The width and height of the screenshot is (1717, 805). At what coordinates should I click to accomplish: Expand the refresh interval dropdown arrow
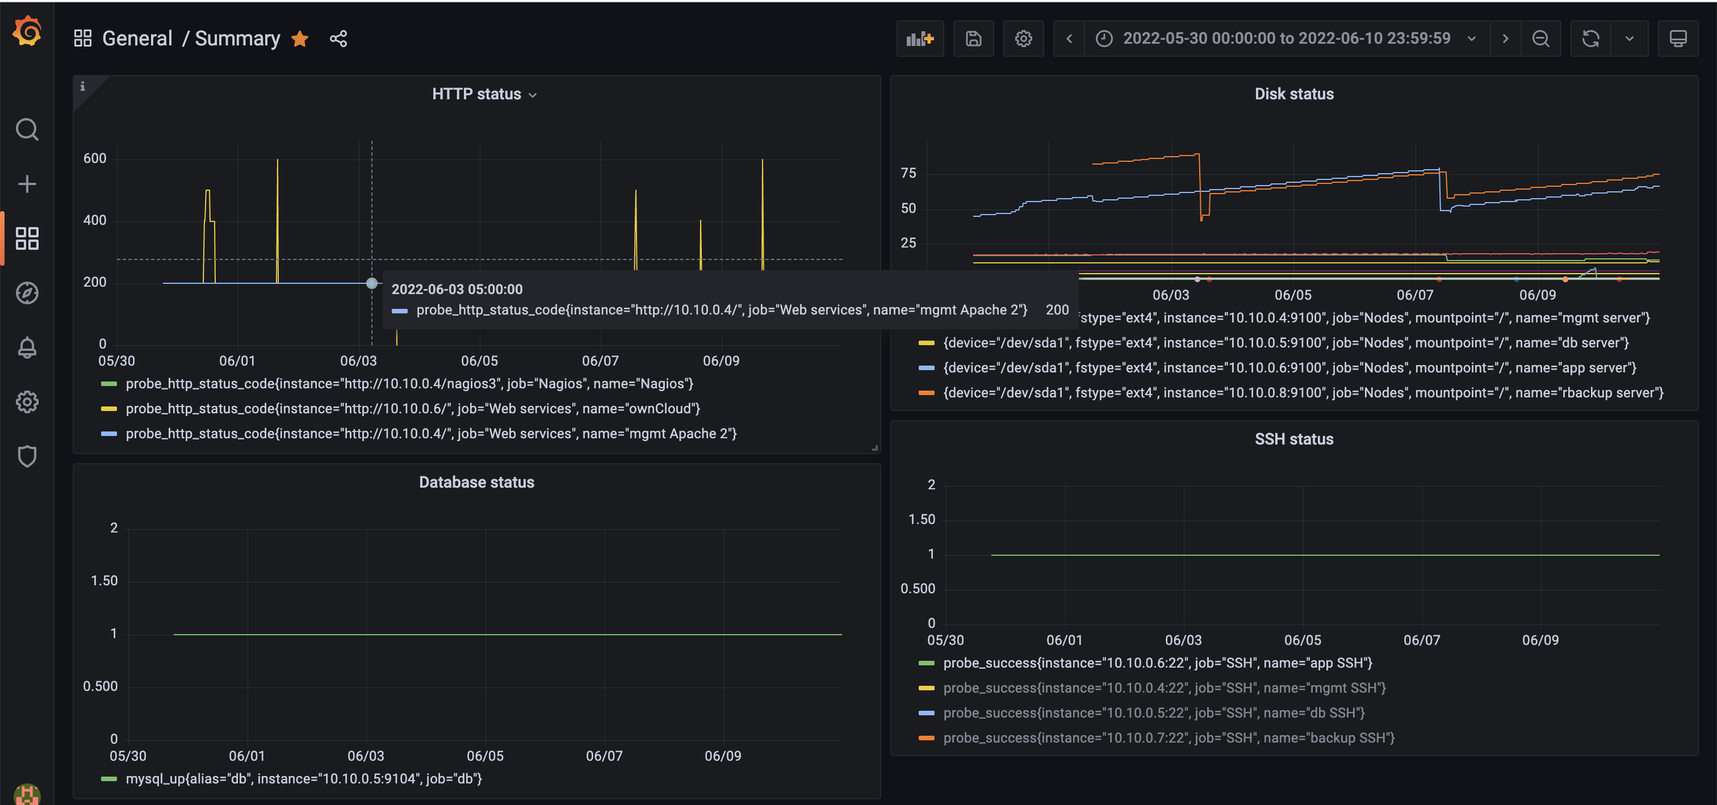pos(1629,39)
